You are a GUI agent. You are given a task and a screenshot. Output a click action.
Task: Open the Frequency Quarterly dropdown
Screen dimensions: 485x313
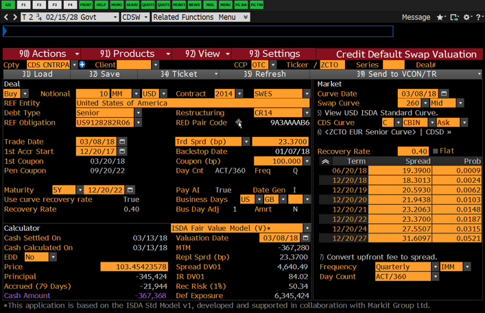pyautogui.click(x=435, y=267)
